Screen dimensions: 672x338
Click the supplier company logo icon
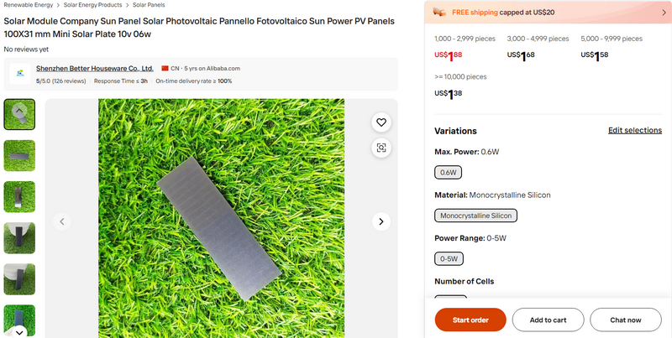[x=19, y=74]
